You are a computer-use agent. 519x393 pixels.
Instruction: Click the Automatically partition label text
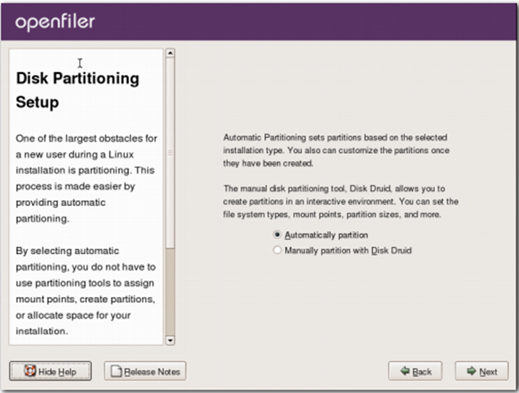click(327, 235)
